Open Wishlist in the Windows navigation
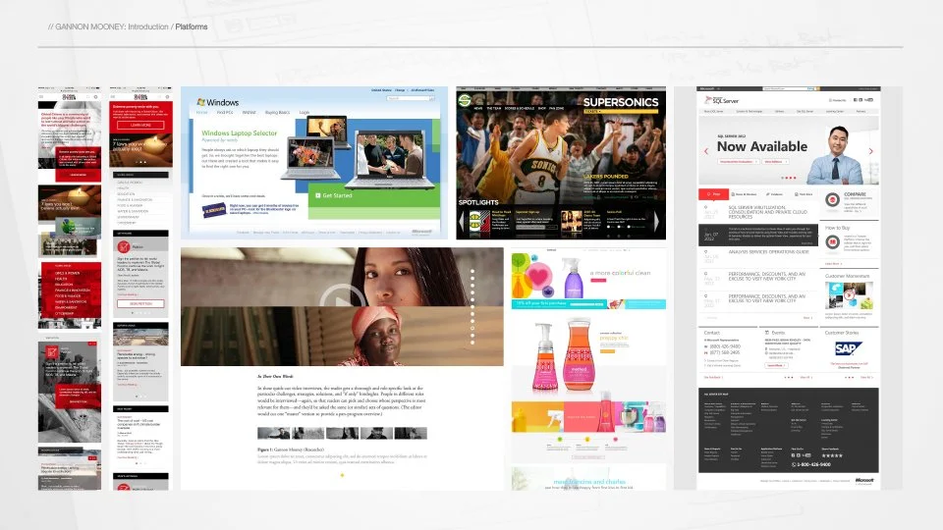Screen dimensions: 943x530 249,112
